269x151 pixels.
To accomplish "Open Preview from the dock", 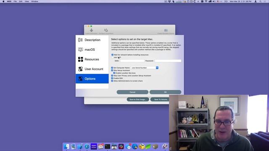I will [x=73, y=146].
